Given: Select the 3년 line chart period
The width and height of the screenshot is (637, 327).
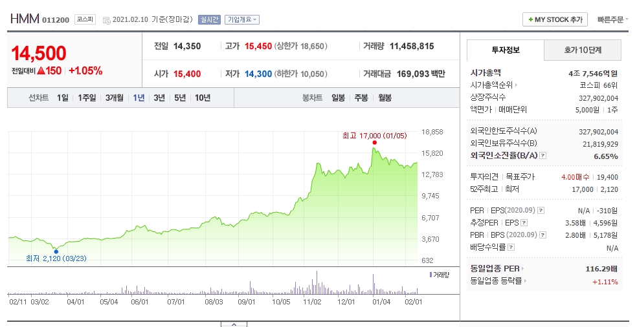Looking at the screenshot, I should (x=159, y=98).
